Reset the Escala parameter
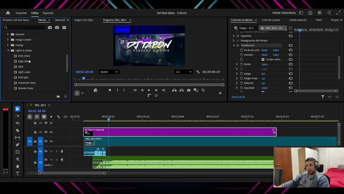The height and width of the screenshot is (194, 344). [291, 64]
